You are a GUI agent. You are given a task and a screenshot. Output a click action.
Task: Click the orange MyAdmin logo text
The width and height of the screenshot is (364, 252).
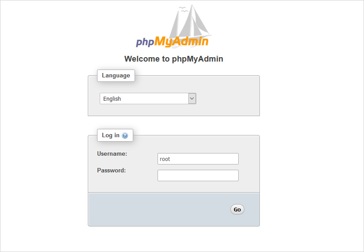(181, 42)
